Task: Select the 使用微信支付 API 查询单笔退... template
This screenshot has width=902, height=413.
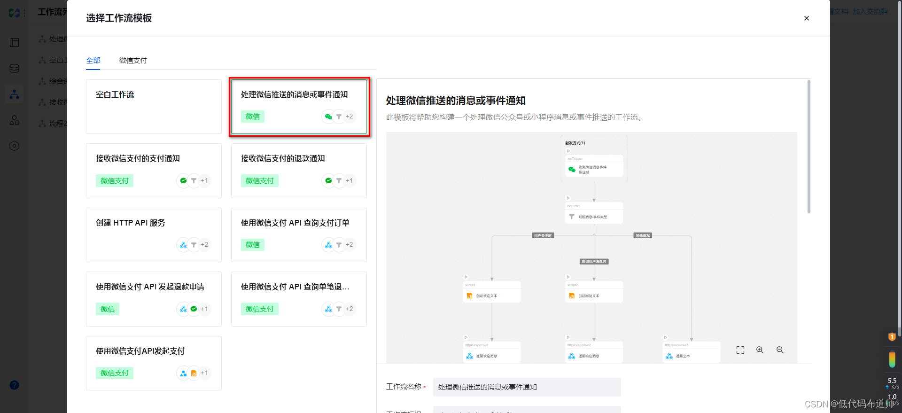Action: click(299, 299)
